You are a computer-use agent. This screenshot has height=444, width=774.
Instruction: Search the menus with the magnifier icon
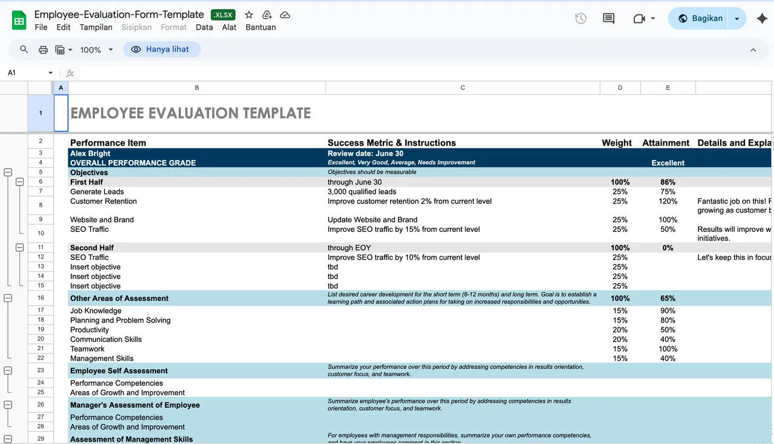click(24, 50)
